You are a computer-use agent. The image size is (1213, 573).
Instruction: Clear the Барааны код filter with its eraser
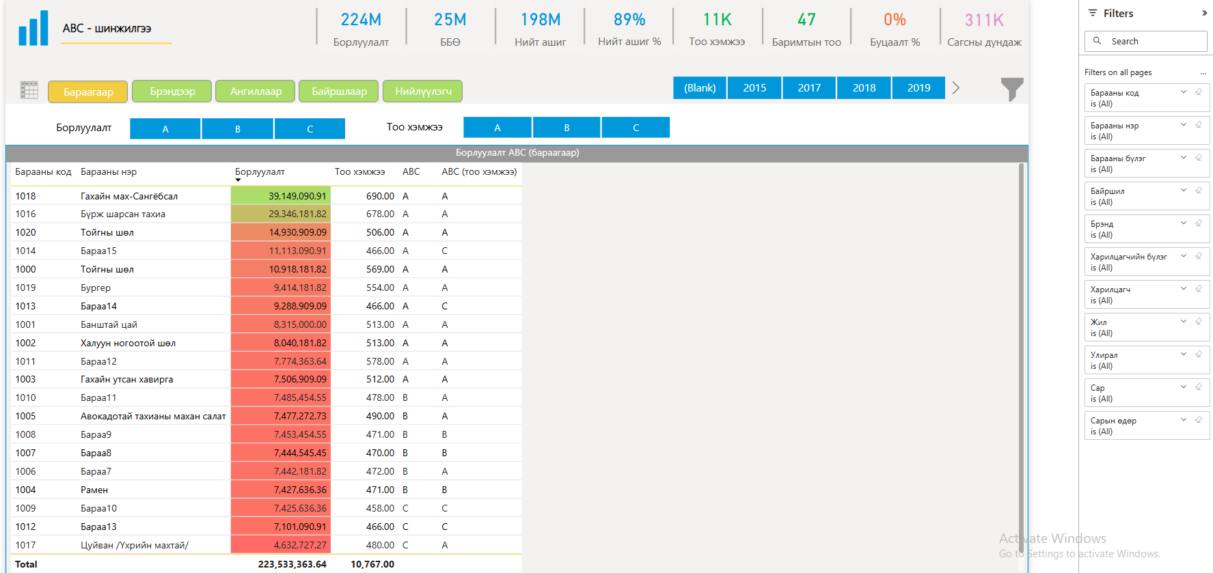click(1198, 92)
